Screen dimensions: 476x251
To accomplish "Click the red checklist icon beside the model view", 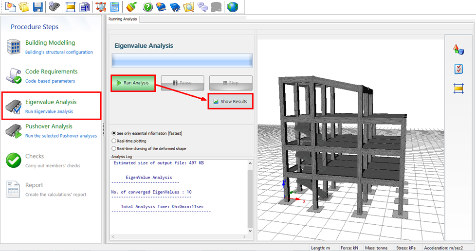I will [x=458, y=69].
